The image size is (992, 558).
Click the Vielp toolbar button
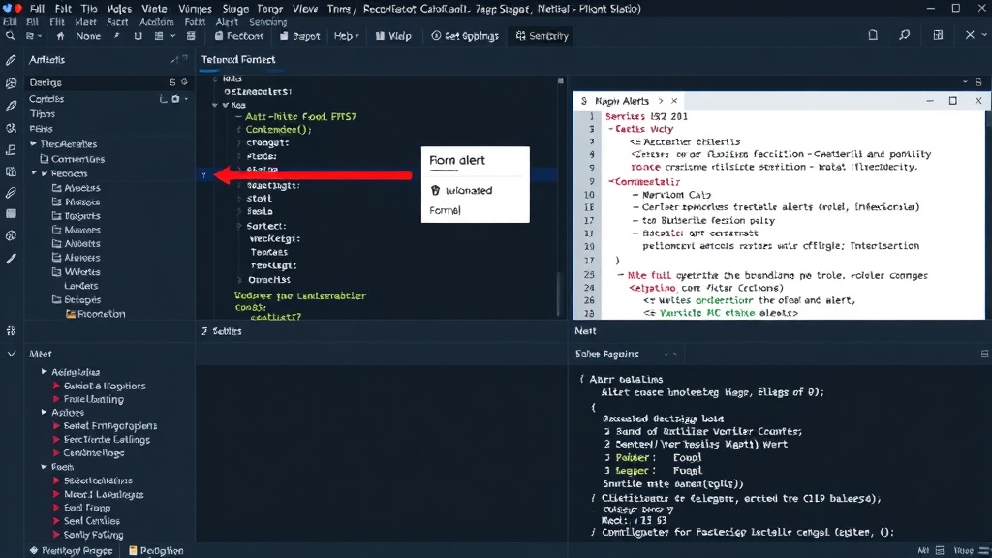pyautogui.click(x=393, y=36)
